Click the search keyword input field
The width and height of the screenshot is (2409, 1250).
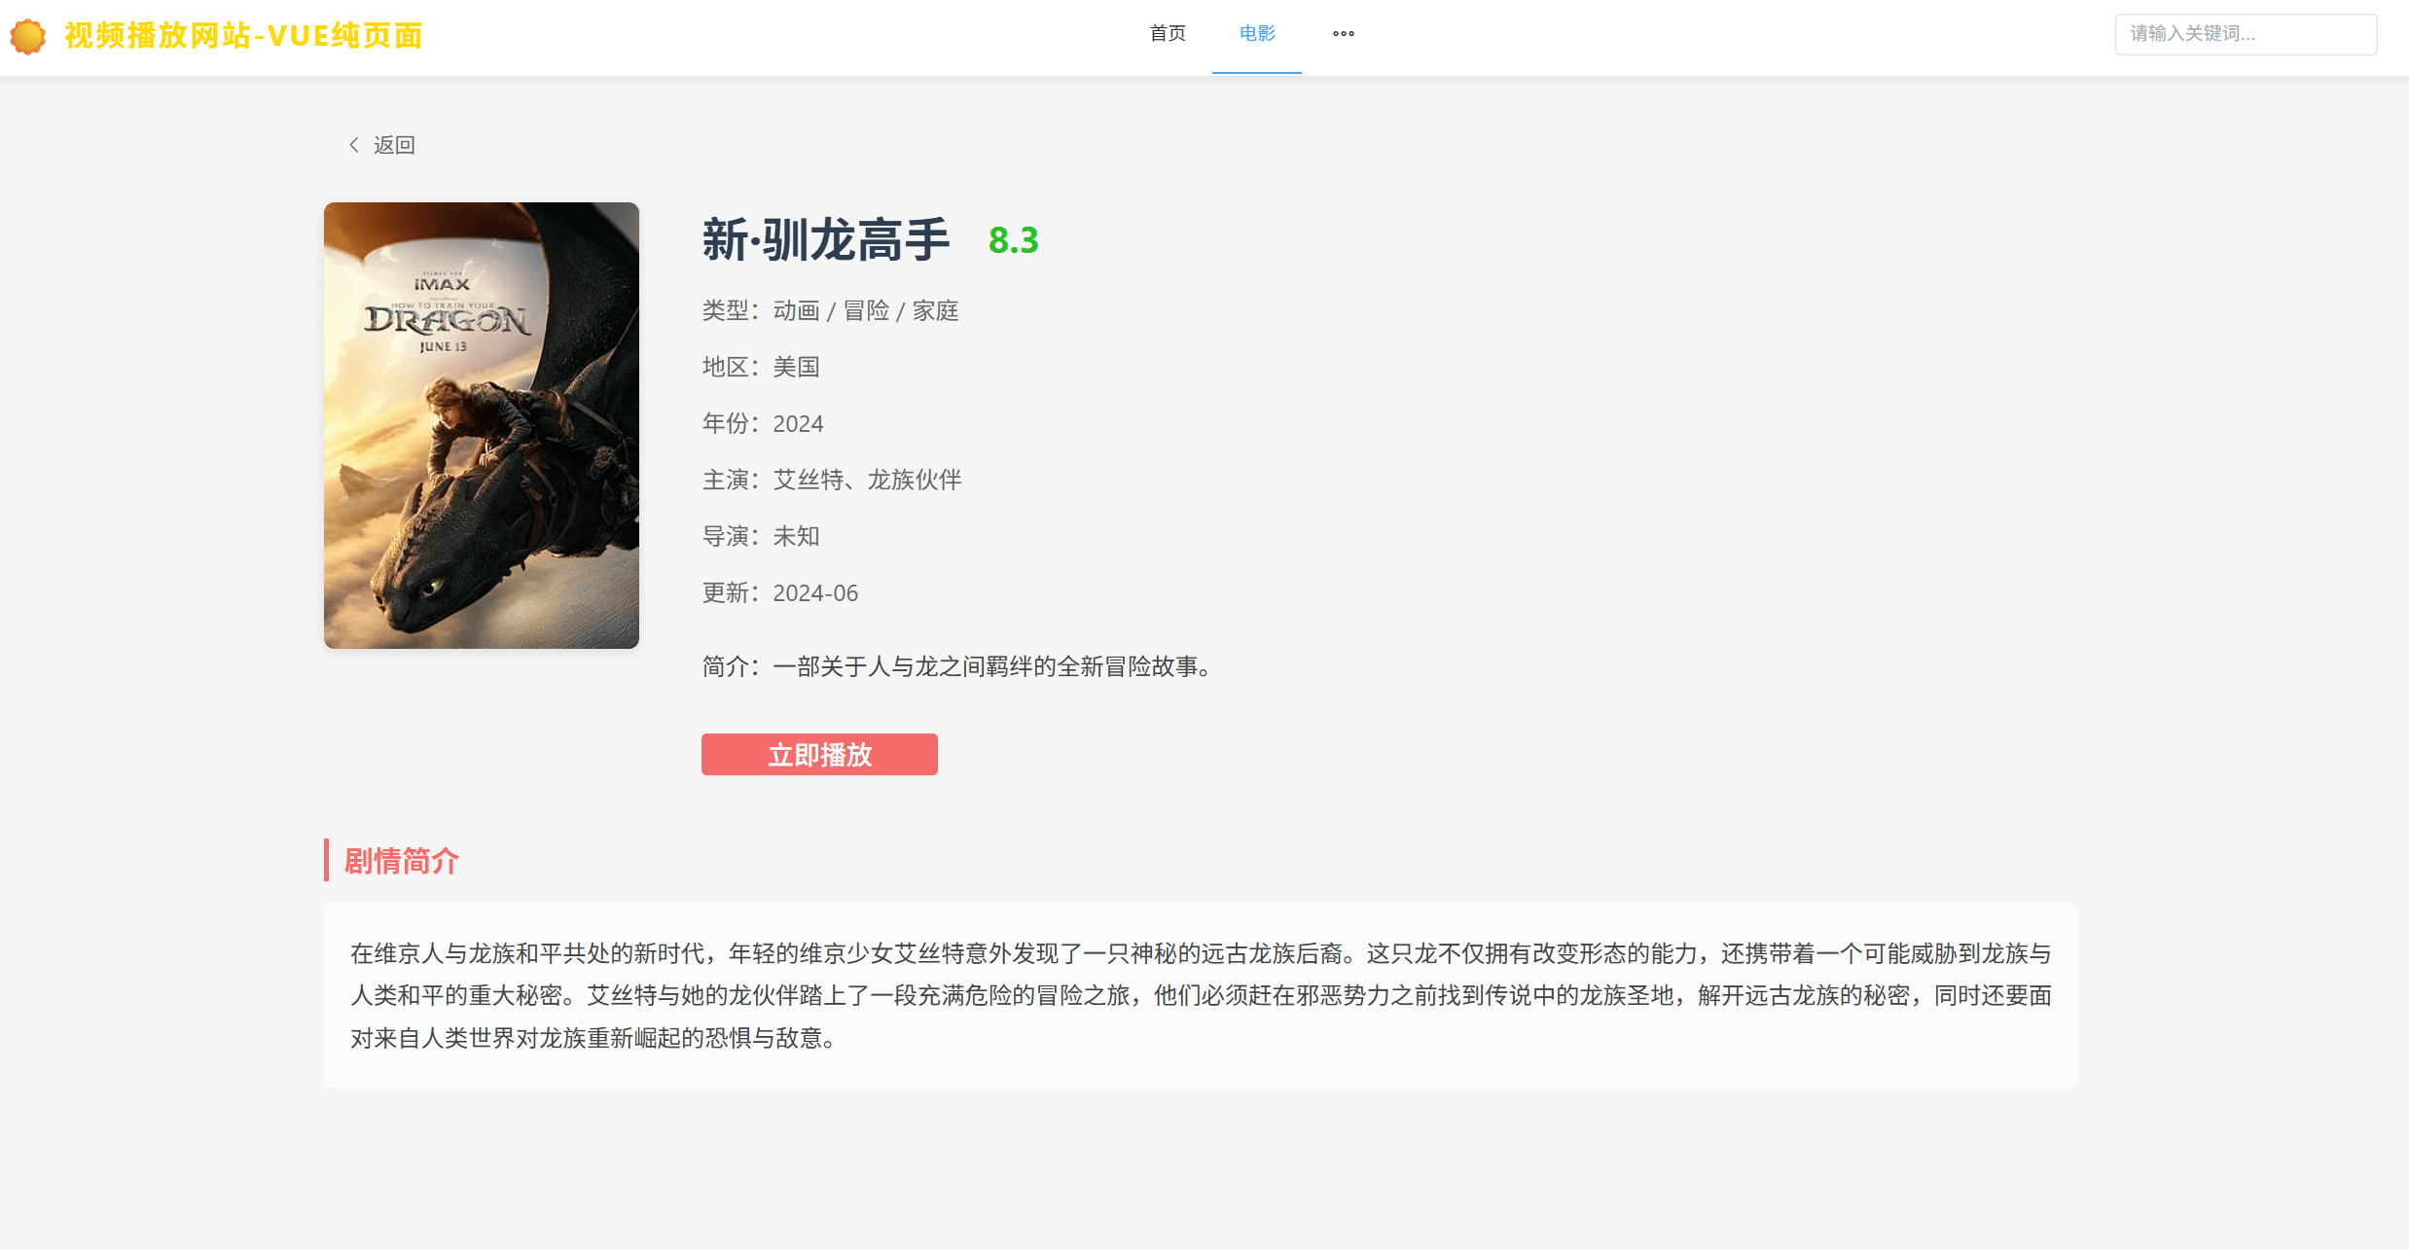coord(2246,34)
